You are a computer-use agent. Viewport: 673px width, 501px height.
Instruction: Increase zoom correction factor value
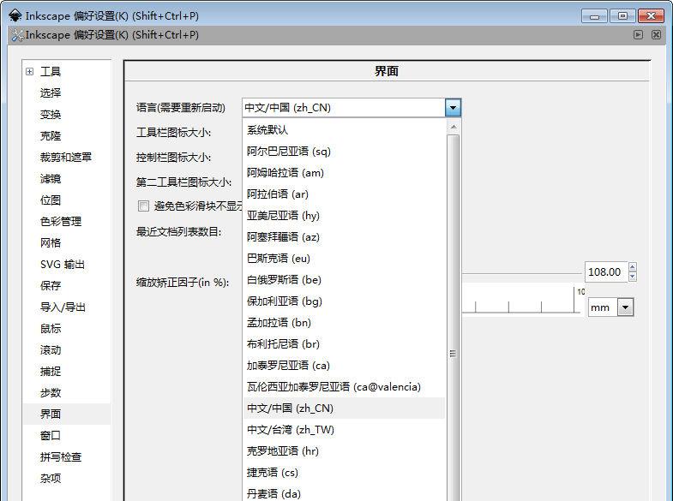click(632, 267)
